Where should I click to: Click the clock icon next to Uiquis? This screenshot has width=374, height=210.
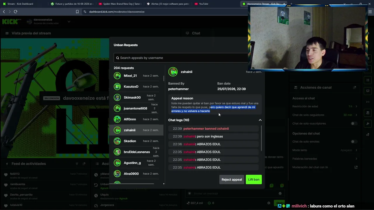click(x=96, y=196)
